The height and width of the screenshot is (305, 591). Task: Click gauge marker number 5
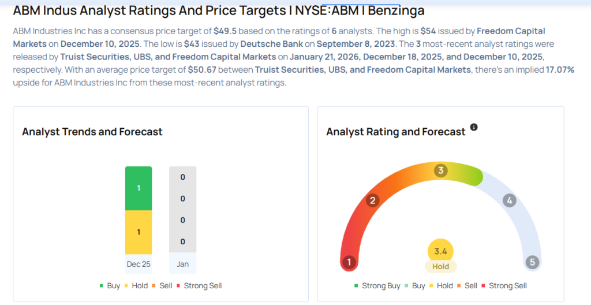coord(532,262)
